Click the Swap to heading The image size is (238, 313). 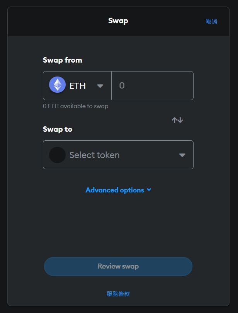click(x=58, y=129)
